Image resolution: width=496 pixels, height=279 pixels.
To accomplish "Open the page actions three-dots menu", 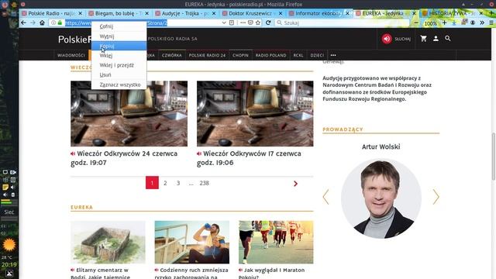I will (243, 22).
